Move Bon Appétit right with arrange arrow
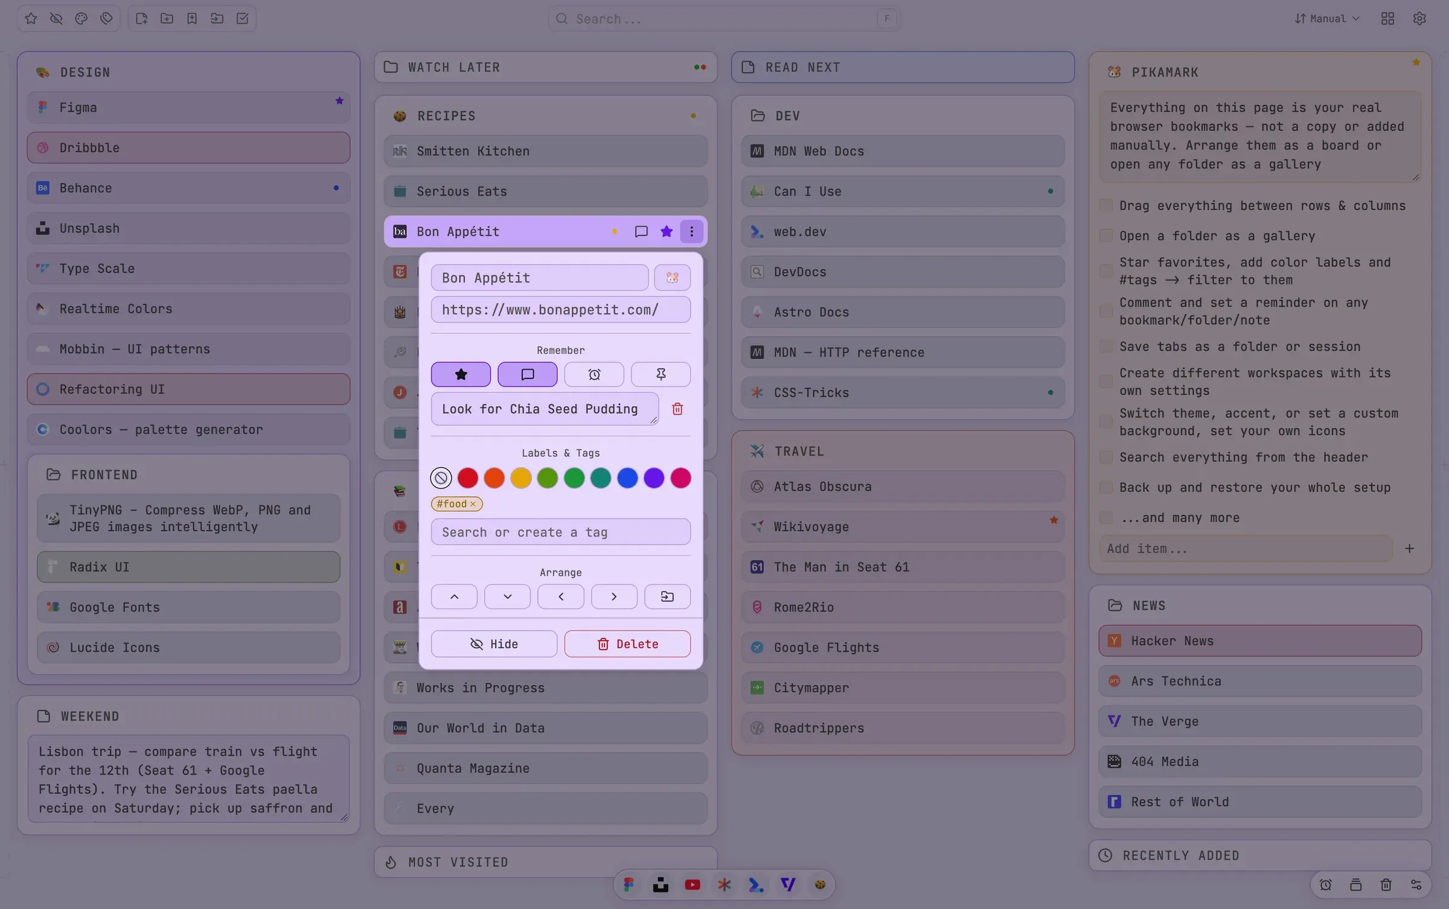 tap(614, 597)
